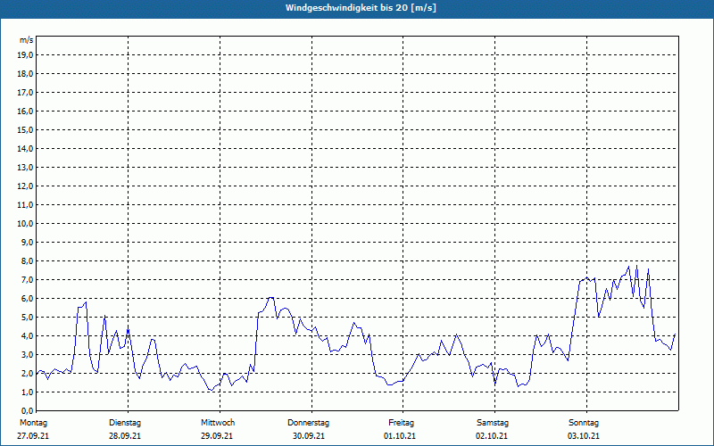Select the 03.10.21 date label
Image resolution: width=714 pixels, height=446 pixels.
584,436
